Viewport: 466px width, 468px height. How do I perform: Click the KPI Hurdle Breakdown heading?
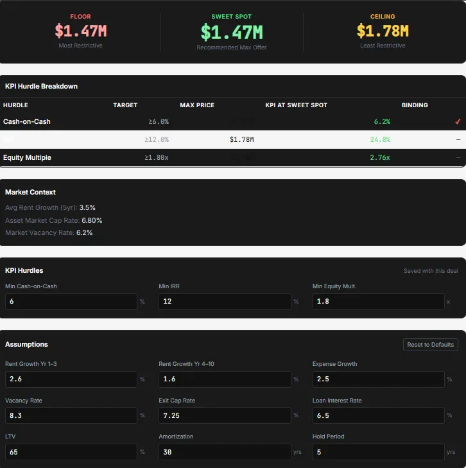click(x=41, y=86)
